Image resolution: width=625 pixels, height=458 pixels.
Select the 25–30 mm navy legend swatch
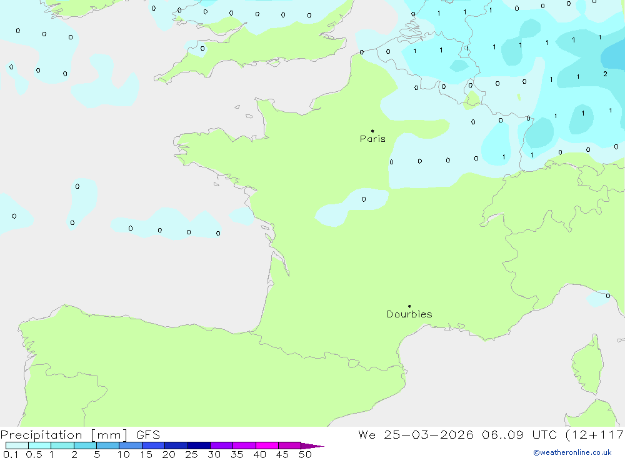[199, 446]
